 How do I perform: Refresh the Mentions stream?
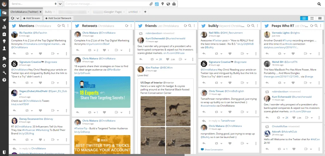click(59, 26)
